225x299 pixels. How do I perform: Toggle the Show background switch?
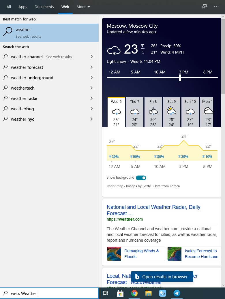coord(141,178)
